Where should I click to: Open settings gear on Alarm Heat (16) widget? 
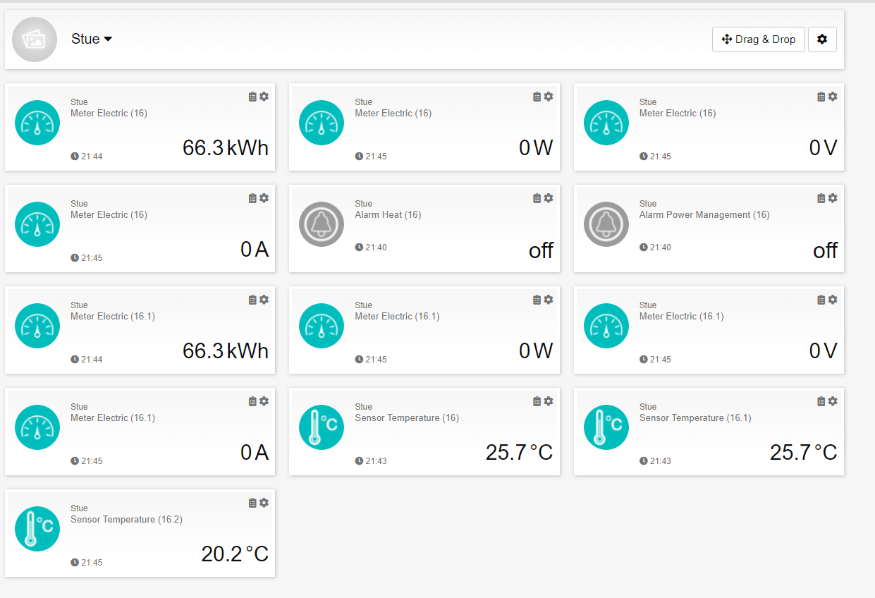(x=549, y=198)
